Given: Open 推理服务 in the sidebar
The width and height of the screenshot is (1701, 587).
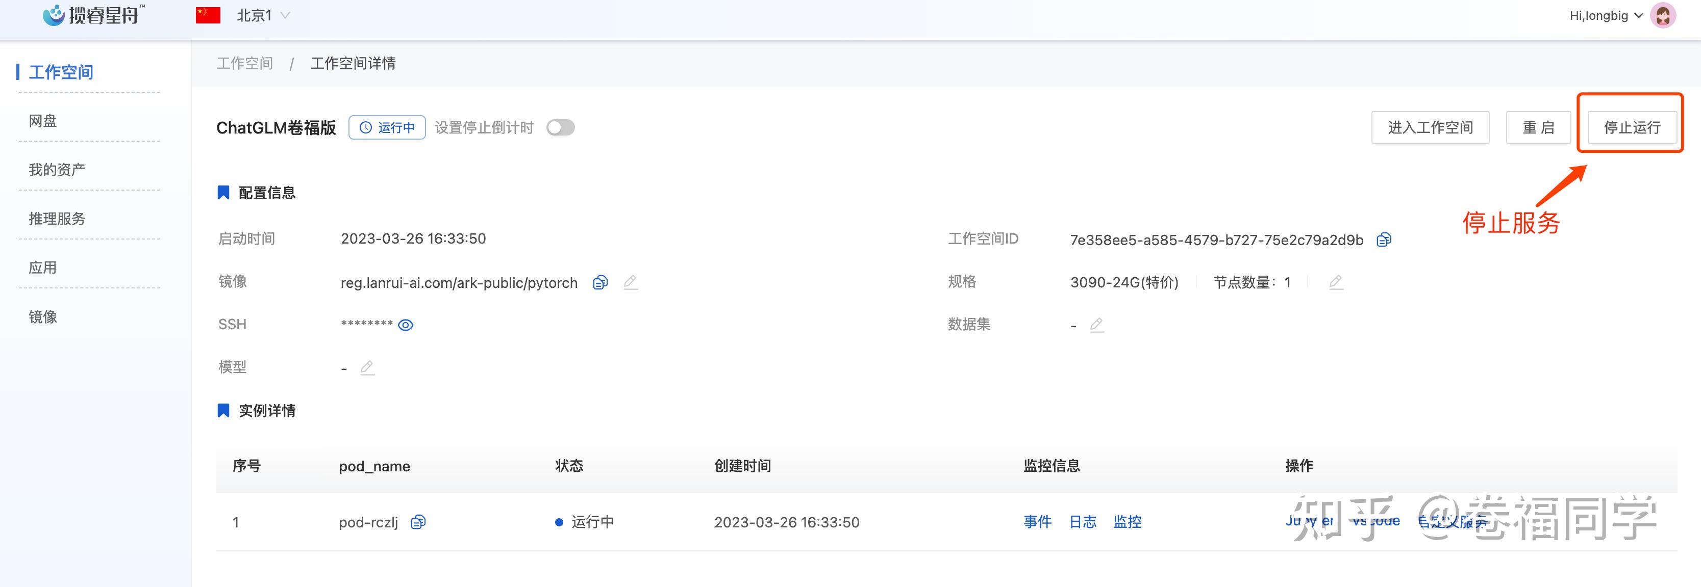Looking at the screenshot, I should 57,218.
